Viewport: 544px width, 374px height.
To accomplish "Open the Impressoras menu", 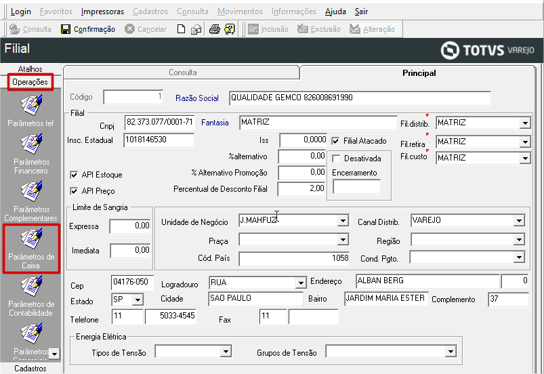I will click(x=102, y=12).
